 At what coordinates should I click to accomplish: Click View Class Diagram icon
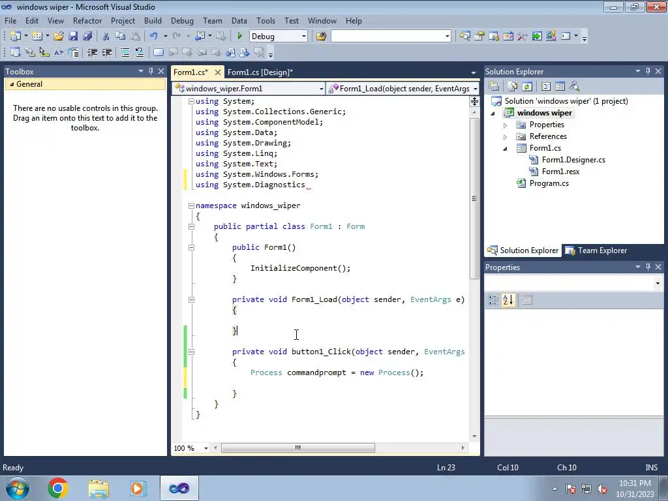pos(574,87)
